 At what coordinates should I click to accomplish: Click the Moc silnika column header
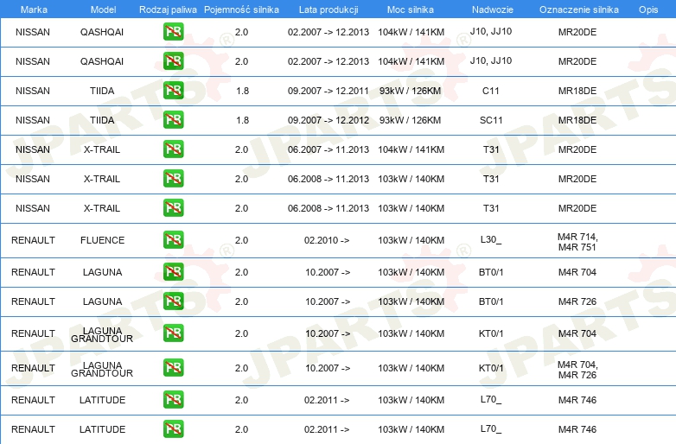(x=411, y=10)
